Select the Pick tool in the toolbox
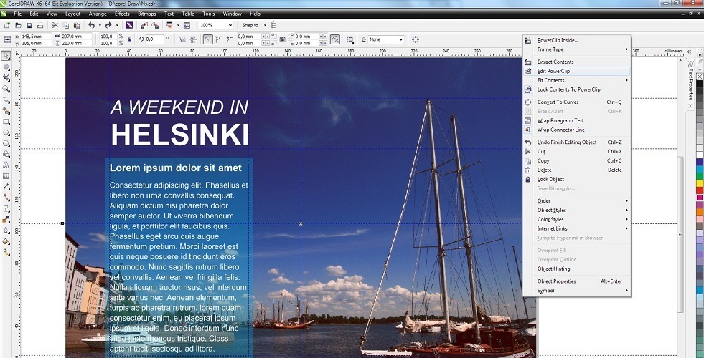 (6, 56)
